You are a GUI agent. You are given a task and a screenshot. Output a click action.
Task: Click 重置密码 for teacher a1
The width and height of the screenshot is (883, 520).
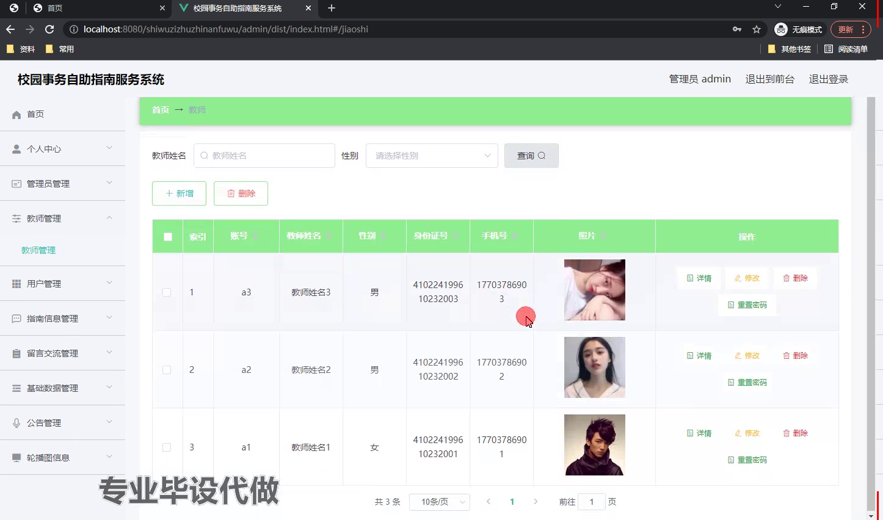coord(747,460)
